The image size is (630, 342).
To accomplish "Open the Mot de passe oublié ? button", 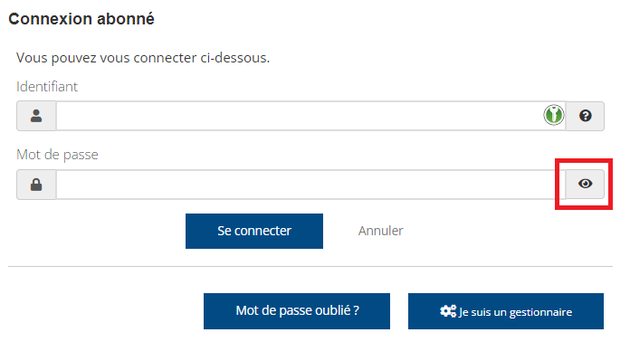I will [297, 311].
